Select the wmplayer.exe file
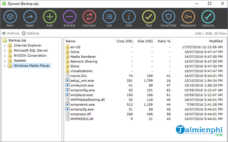Screen dimensions: 228x142 144,95
